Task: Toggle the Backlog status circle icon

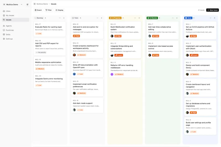Action: click(35, 18)
